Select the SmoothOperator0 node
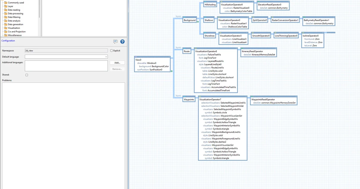Screen dimensions: 360x189 (x=261, y=36)
